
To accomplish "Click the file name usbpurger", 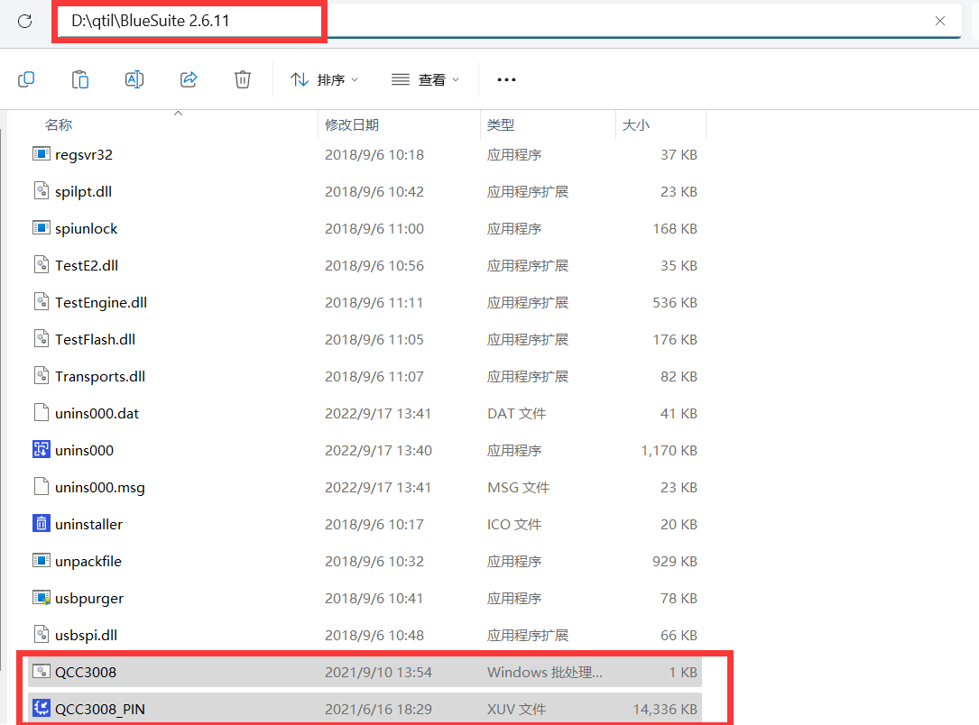I will (89, 598).
